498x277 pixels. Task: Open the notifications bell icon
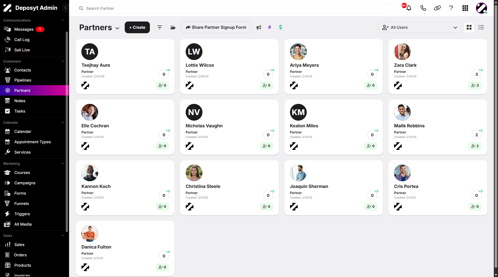pos(409,8)
